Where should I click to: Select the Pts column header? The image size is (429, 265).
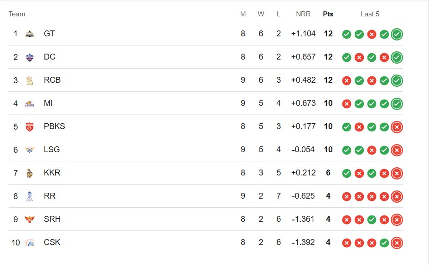pyautogui.click(x=328, y=14)
